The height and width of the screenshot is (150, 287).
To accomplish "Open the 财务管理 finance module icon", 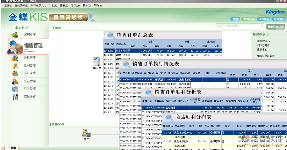I will pyautogui.click(x=15, y=89).
